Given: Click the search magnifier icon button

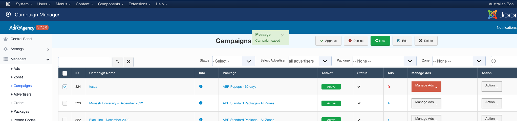Looking at the screenshot, I should (117, 62).
